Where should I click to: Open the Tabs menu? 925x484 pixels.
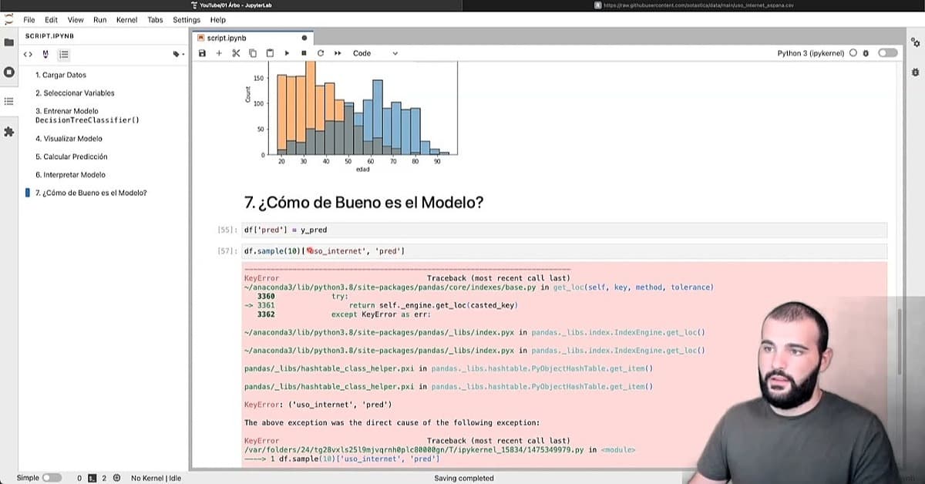[x=155, y=20]
